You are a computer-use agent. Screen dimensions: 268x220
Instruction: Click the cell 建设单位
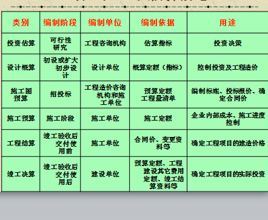105,174
